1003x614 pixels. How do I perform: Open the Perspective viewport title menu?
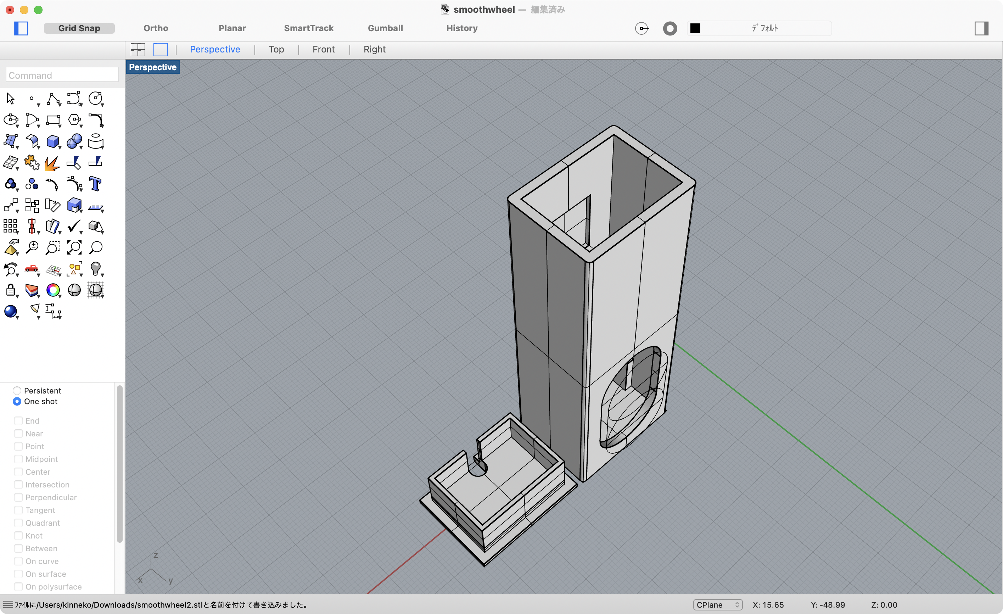pyautogui.click(x=153, y=67)
